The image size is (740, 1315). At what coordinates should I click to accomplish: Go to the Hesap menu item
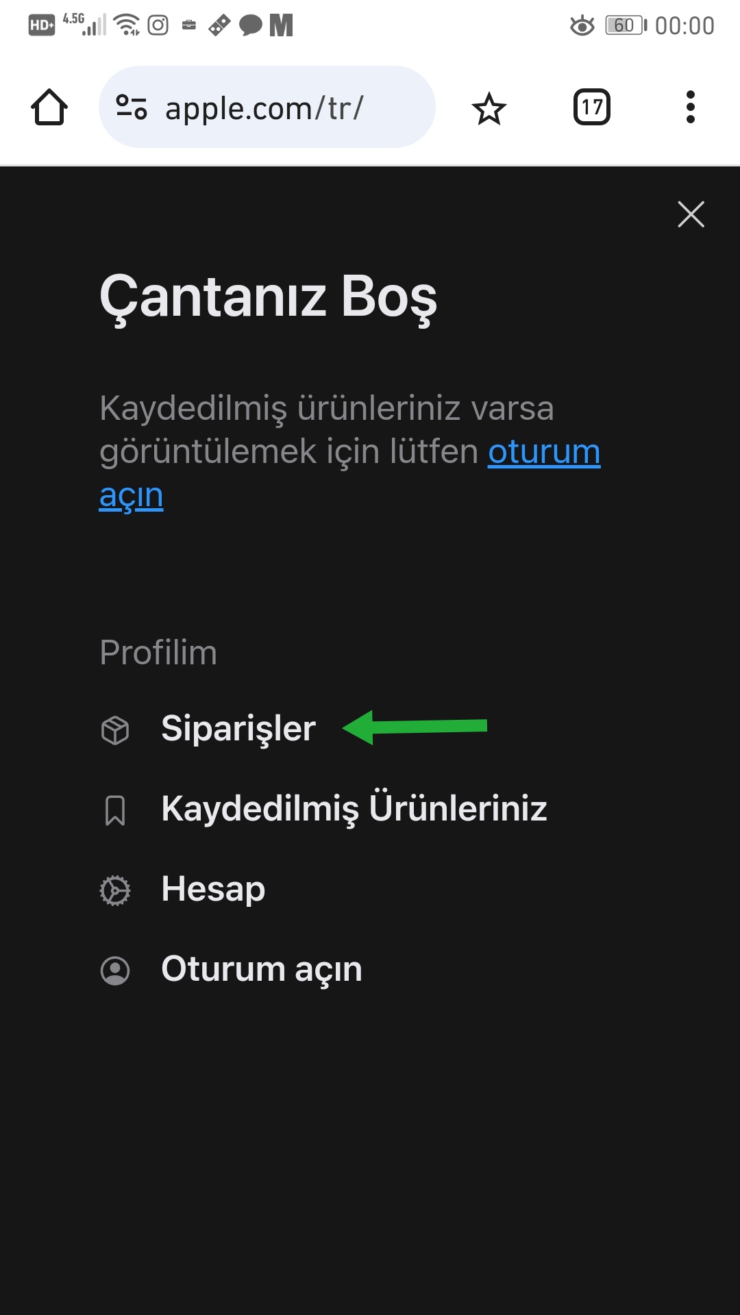213,889
